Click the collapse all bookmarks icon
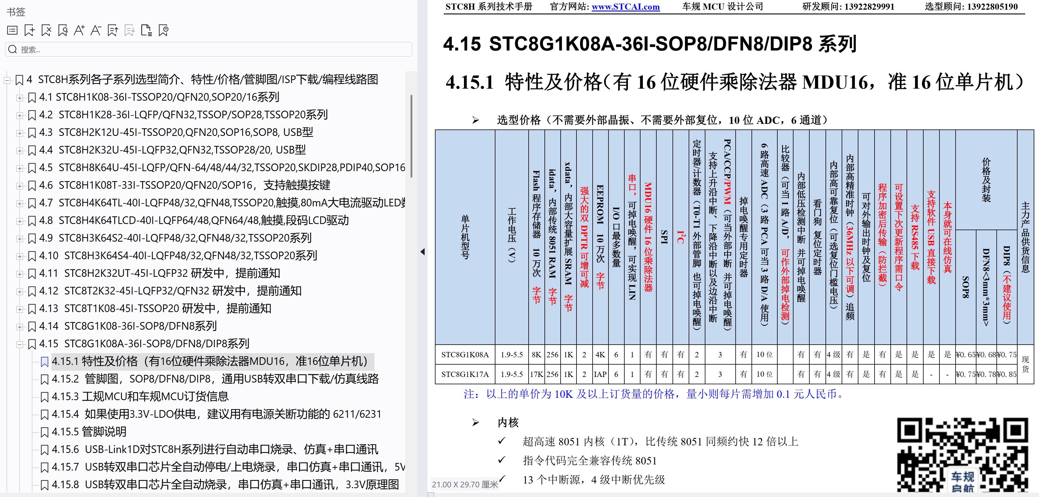The image size is (1039, 497). [163, 30]
